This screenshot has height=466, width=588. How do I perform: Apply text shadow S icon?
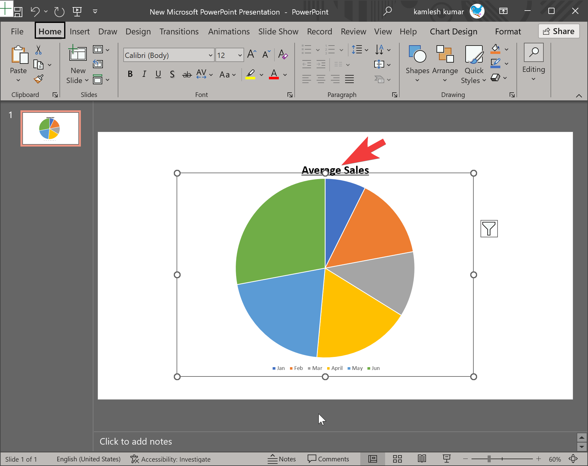(x=172, y=74)
